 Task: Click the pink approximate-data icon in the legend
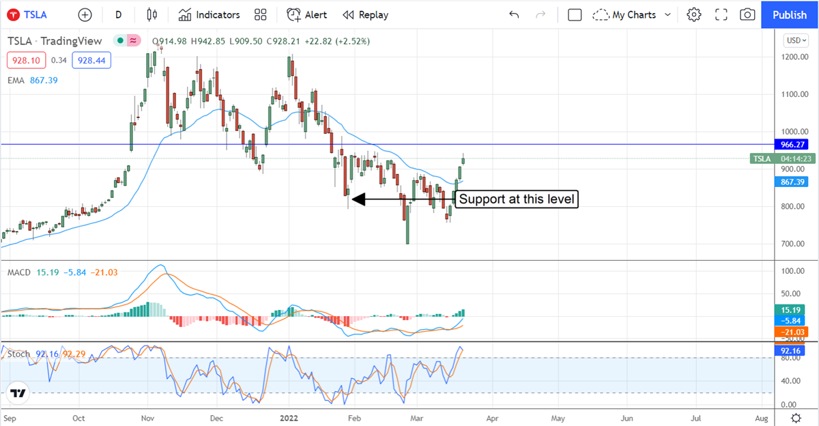[x=133, y=41]
